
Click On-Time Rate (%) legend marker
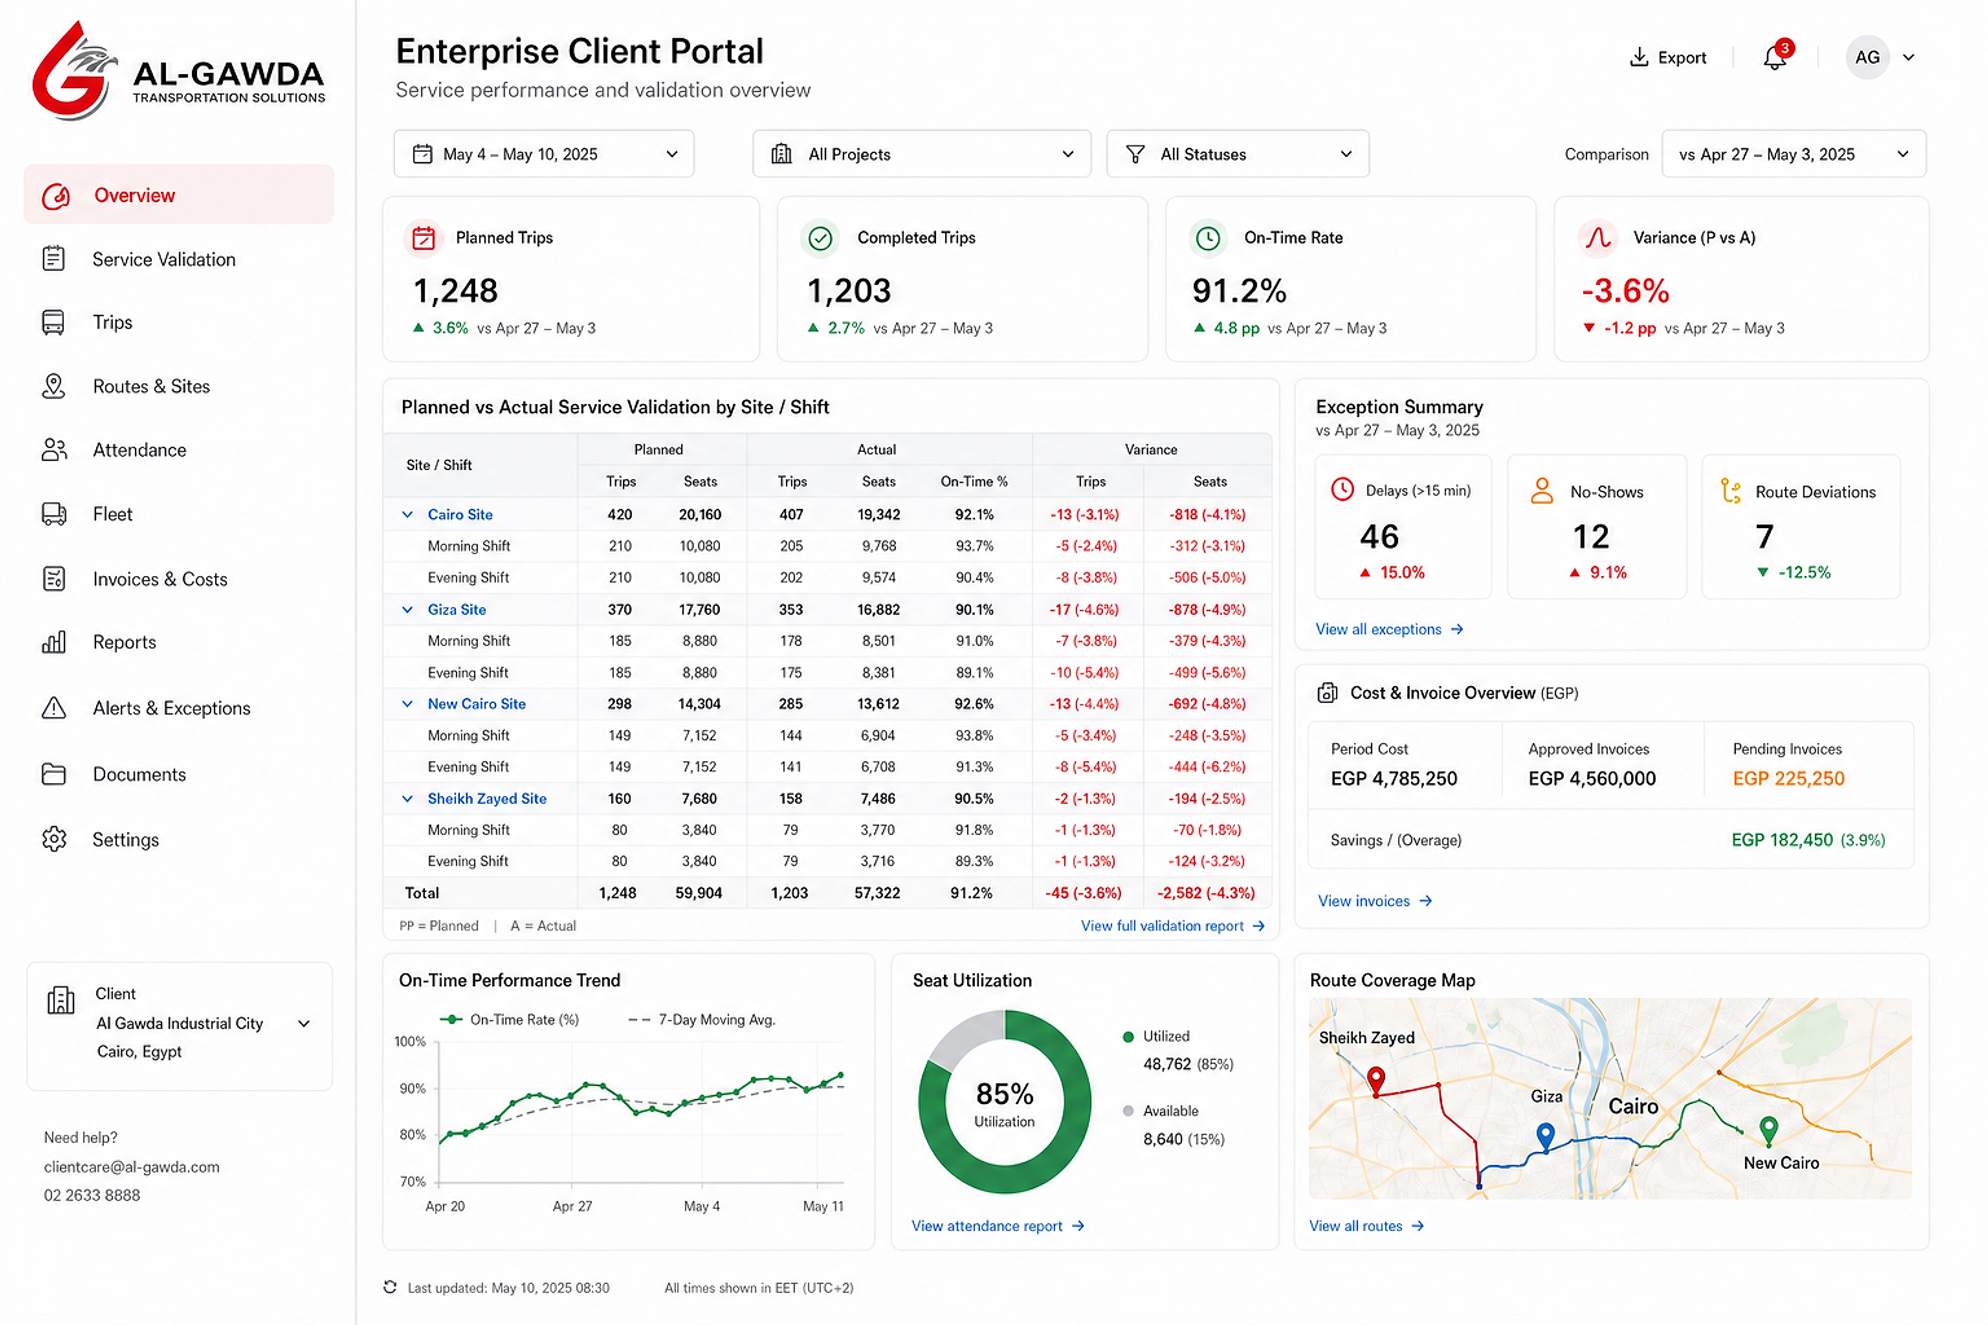coord(451,1020)
